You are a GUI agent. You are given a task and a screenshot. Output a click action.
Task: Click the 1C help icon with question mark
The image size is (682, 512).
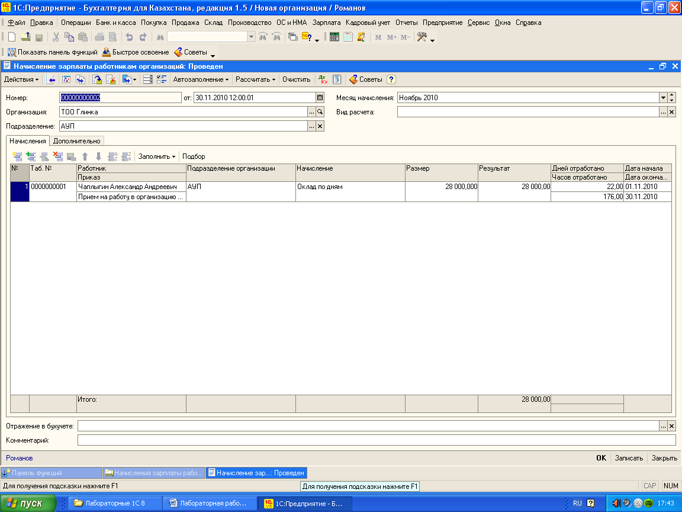pos(307,37)
